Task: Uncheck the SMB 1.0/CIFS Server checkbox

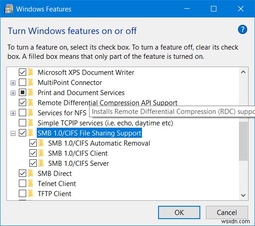Action: point(33,163)
